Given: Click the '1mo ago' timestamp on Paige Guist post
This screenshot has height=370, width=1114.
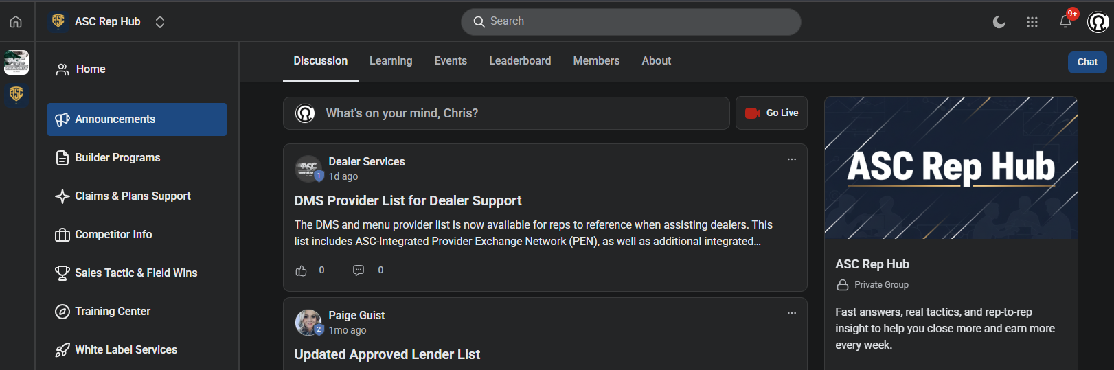Looking at the screenshot, I should [348, 331].
